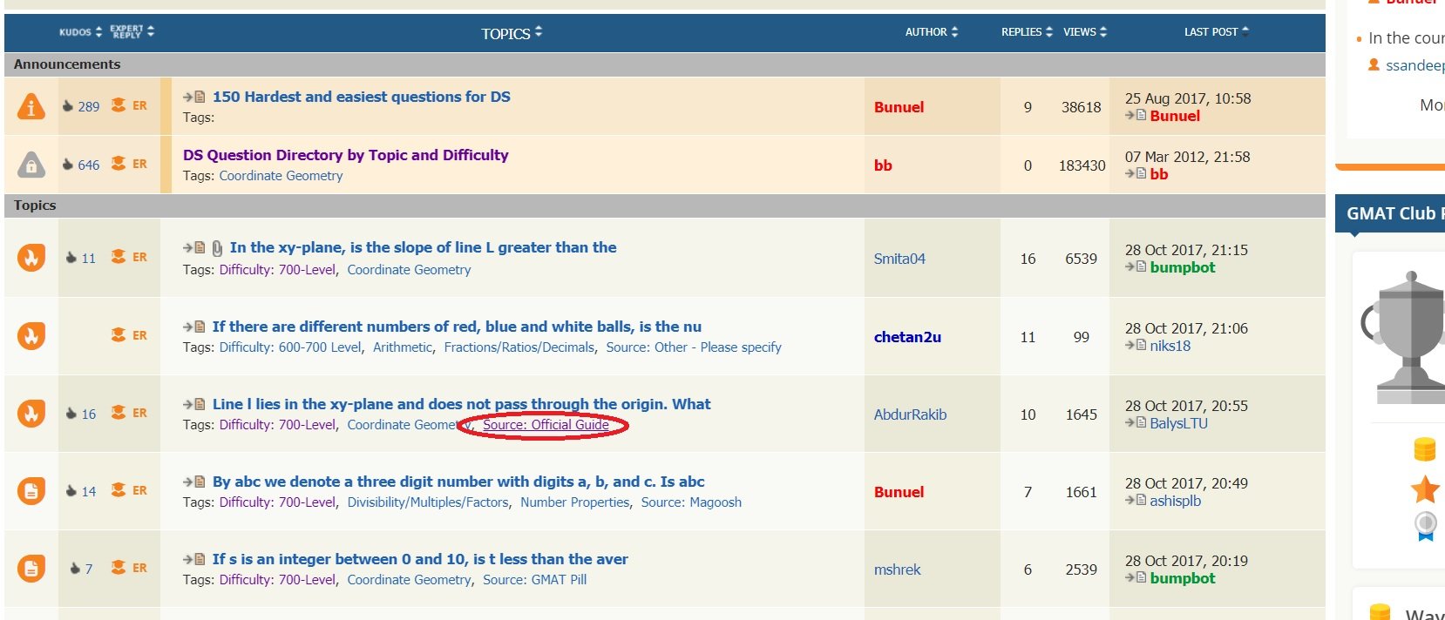Click the Source: Magoosh tag
Screen dimensions: 1445x620
[x=691, y=502]
